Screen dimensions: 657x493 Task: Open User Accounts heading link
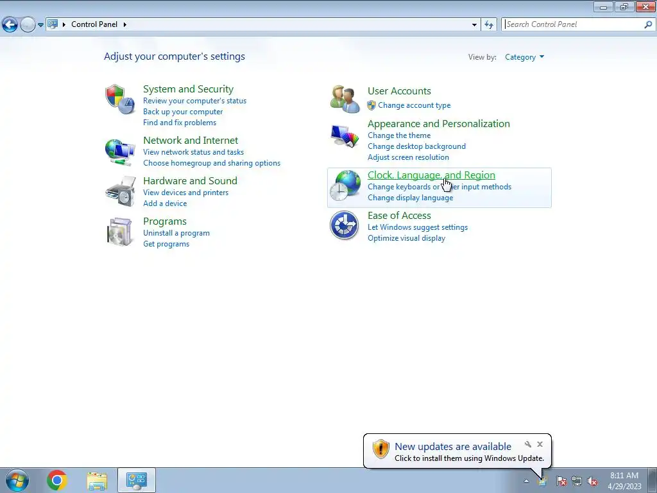pos(399,91)
